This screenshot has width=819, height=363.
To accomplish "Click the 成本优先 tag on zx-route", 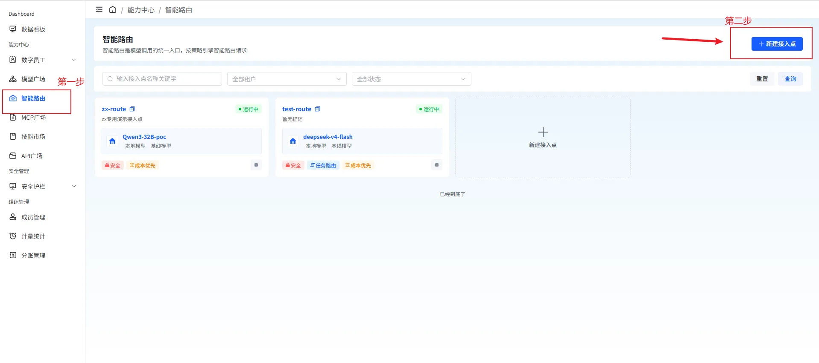I will coord(143,165).
